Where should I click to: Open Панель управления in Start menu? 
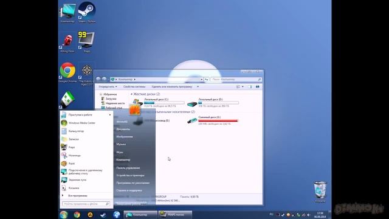[x=128, y=168]
